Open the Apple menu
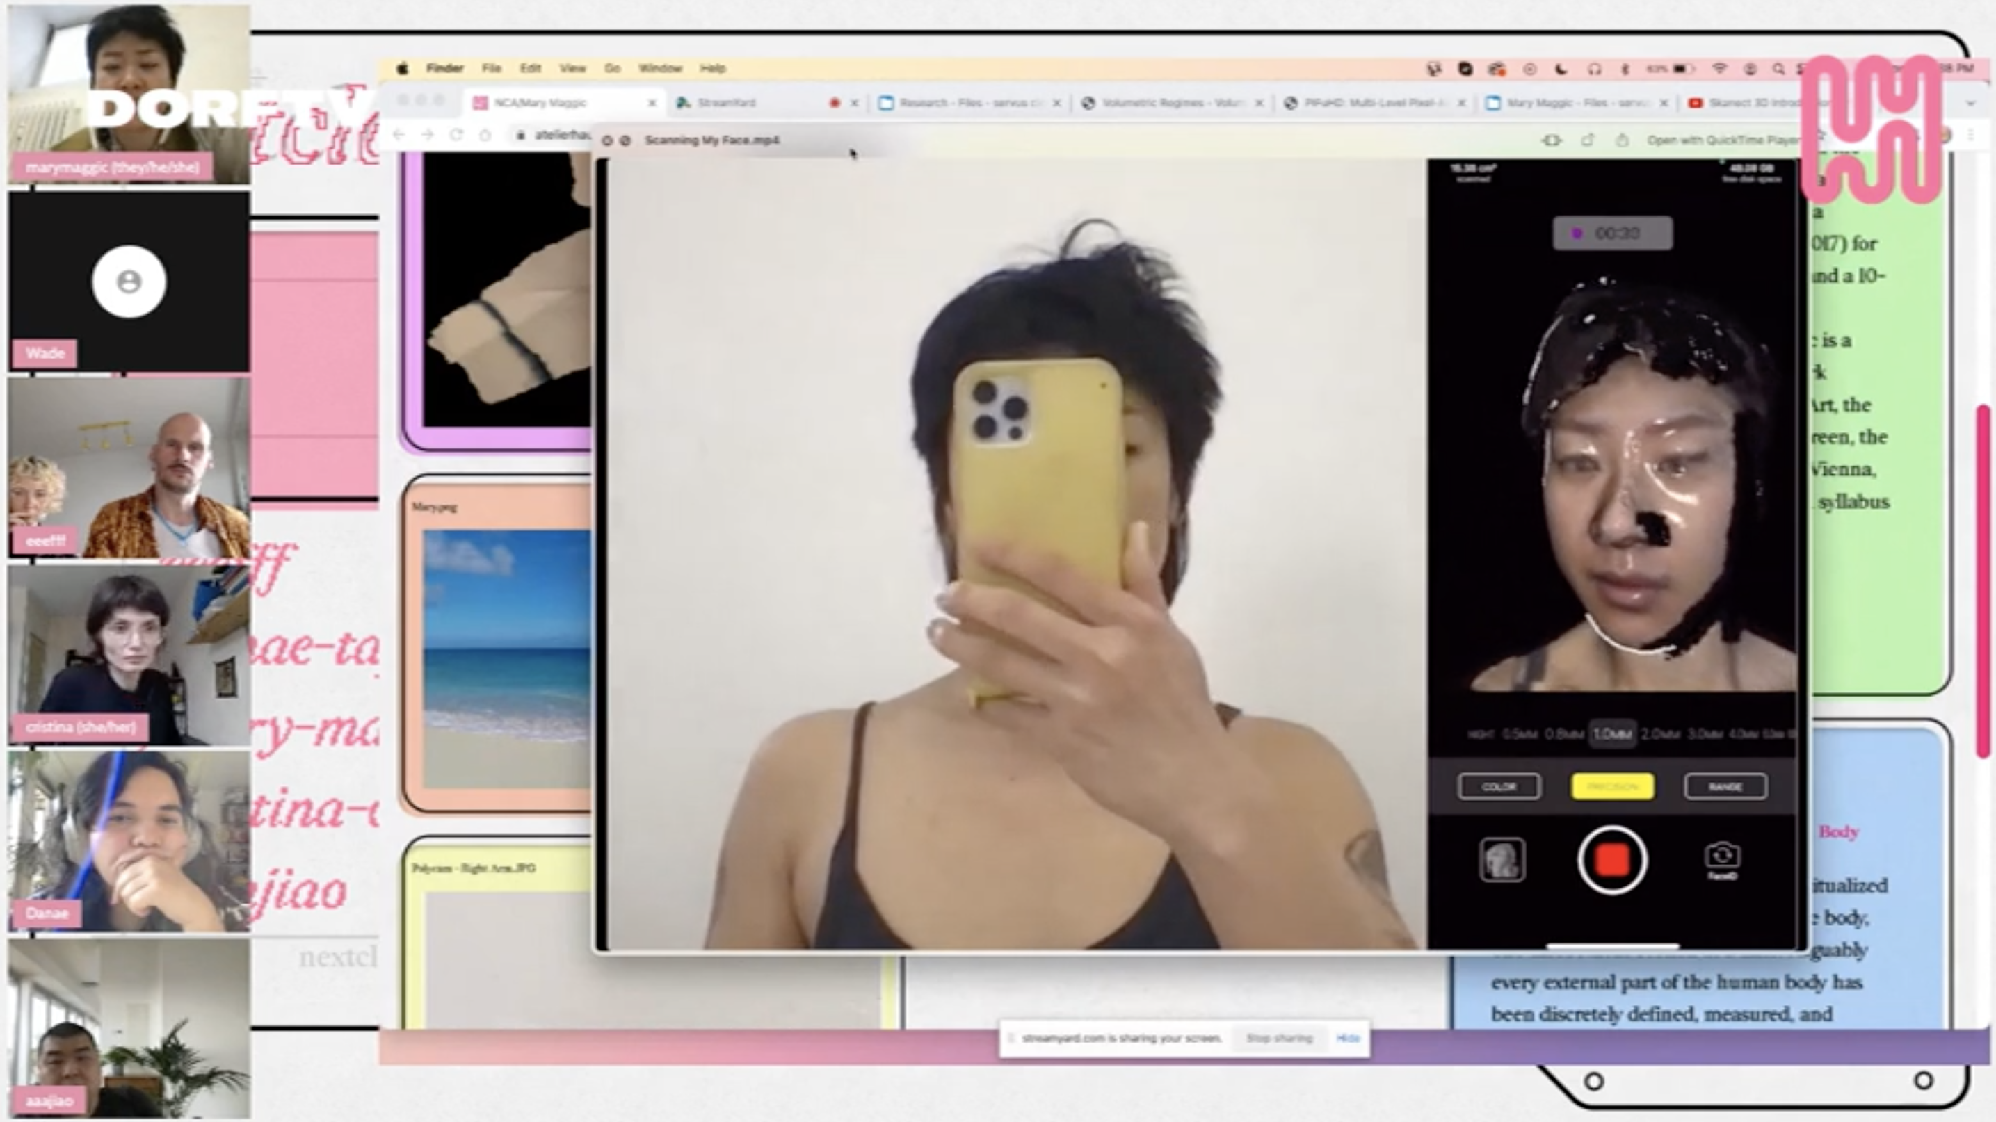 coord(402,68)
